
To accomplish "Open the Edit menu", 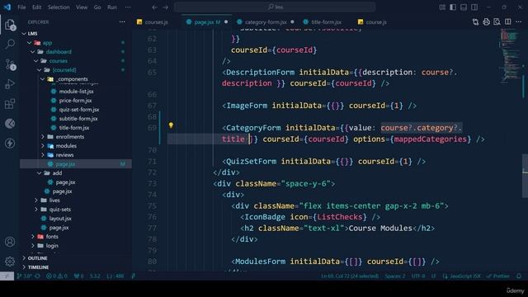I will click(x=36, y=7).
